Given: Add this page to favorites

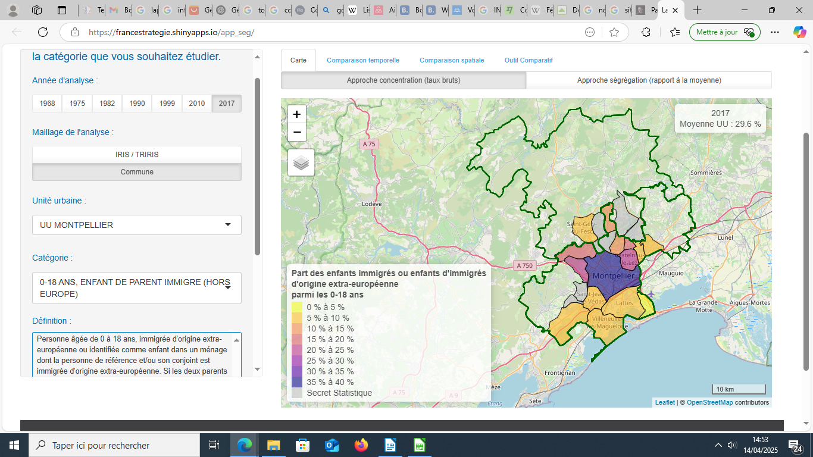Looking at the screenshot, I should coord(614,32).
